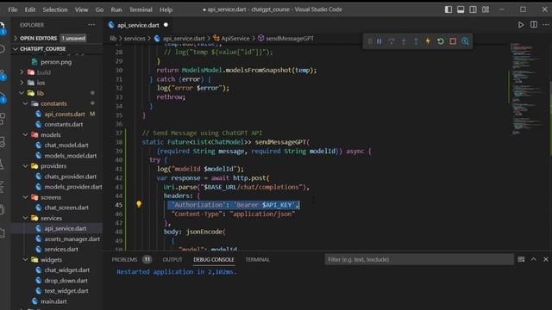Trigger Flutter Hot Reload lightning icon

428,41
